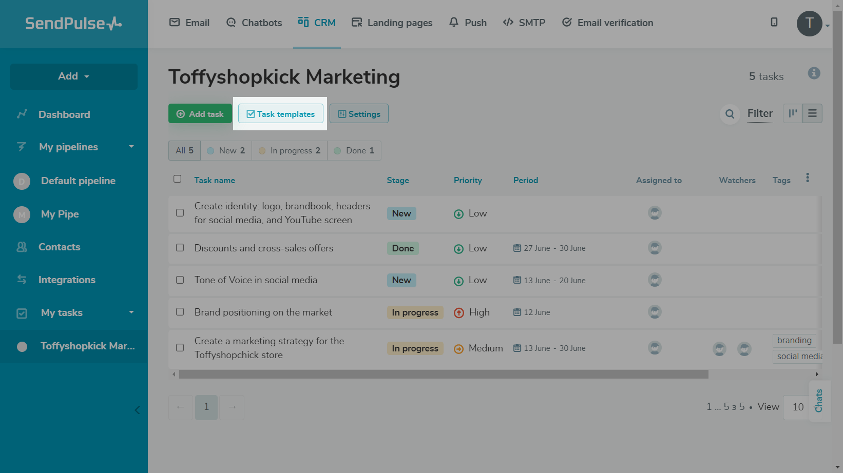Click the Add task button
Screen dimensions: 843x473
coord(200,114)
